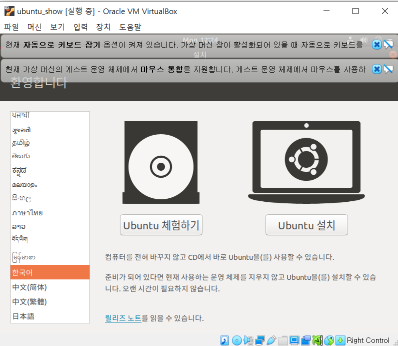Image resolution: width=398 pixels, height=346 pixels.
Task: Open the audio status icon
Action: 248,340
